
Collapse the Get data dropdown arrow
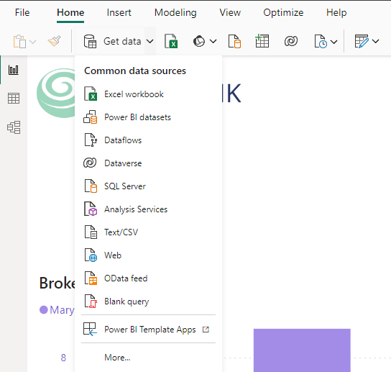tap(150, 41)
